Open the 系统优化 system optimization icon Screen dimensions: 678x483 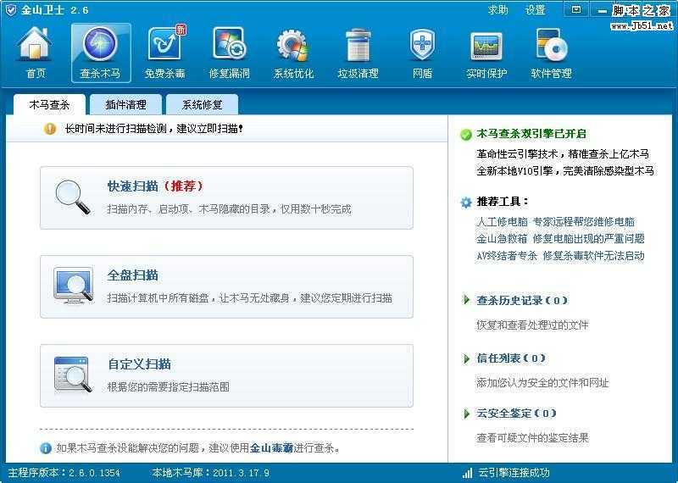293,53
